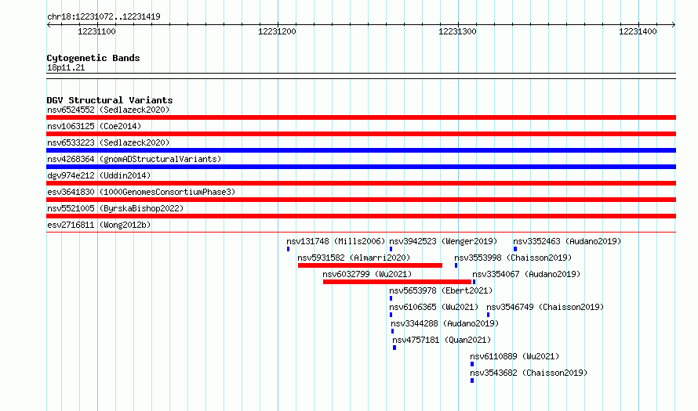
Task: Open nsv6533223 (Sedlazeck2020) label
Action: click(108, 142)
